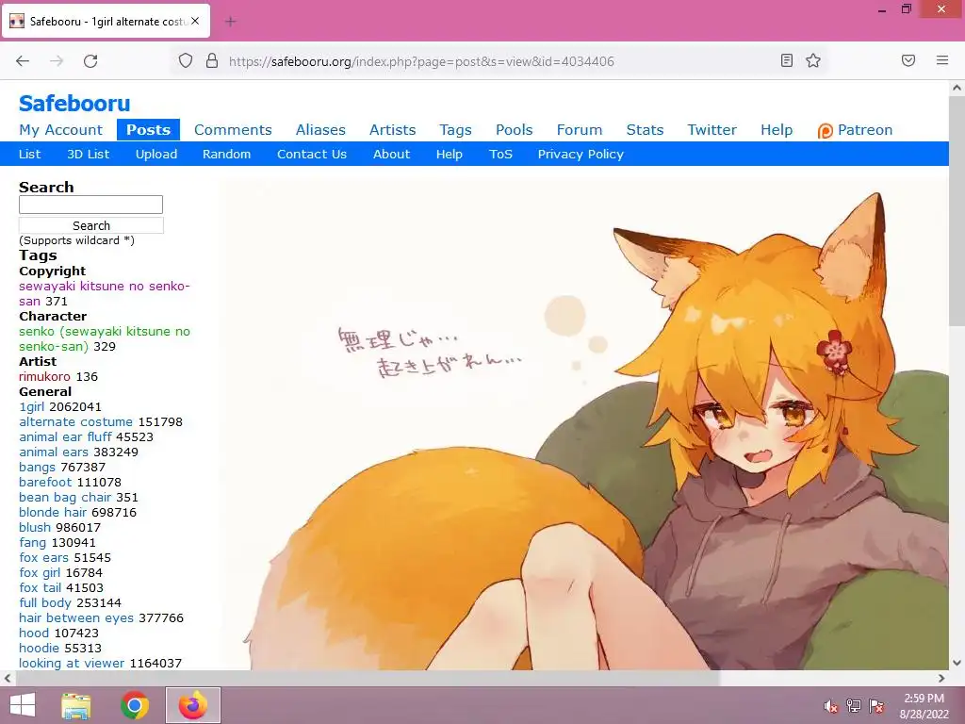Open the About page
This screenshot has height=724, width=965.
tap(391, 154)
